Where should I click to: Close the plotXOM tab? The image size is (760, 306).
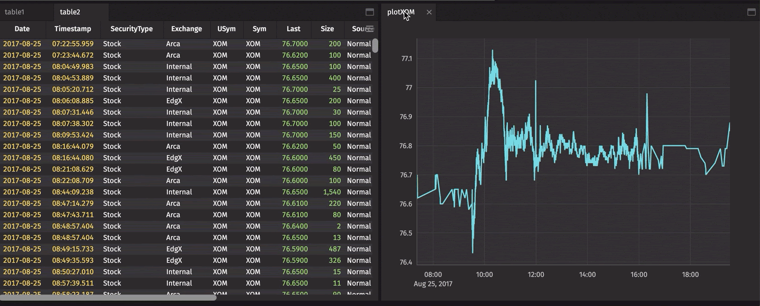coord(429,12)
